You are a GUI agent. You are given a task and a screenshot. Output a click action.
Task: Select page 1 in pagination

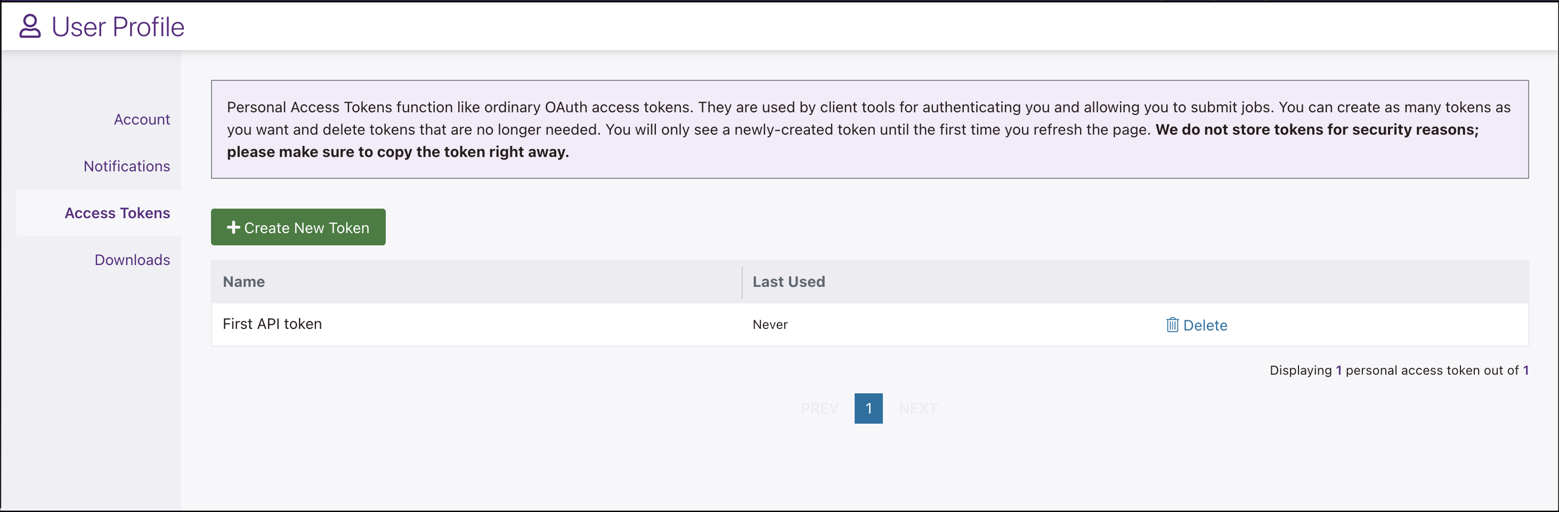coord(868,408)
